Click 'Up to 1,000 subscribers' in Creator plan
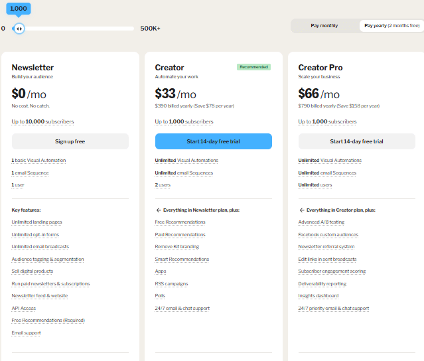Image resolution: width=424 pixels, height=361 pixels. (x=184, y=121)
